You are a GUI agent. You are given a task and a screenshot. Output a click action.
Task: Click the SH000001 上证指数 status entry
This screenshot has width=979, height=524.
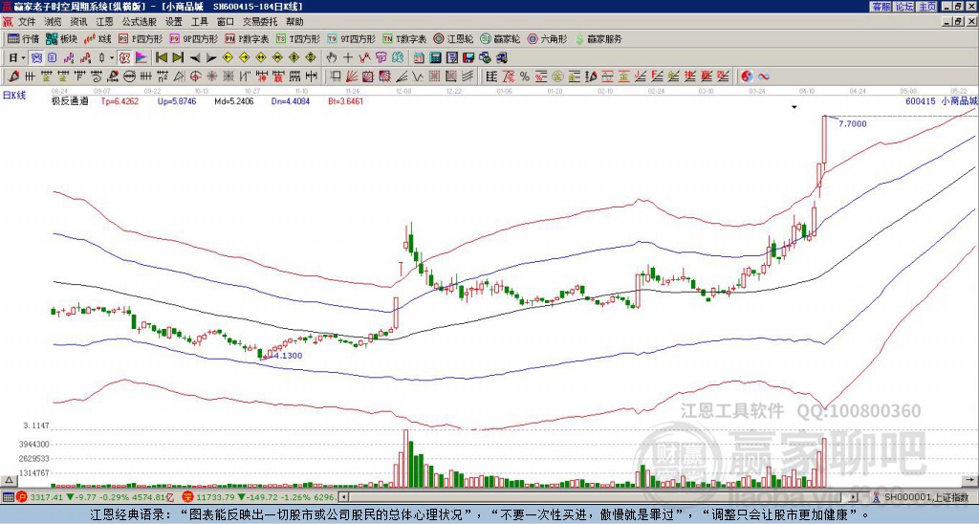pos(925,497)
